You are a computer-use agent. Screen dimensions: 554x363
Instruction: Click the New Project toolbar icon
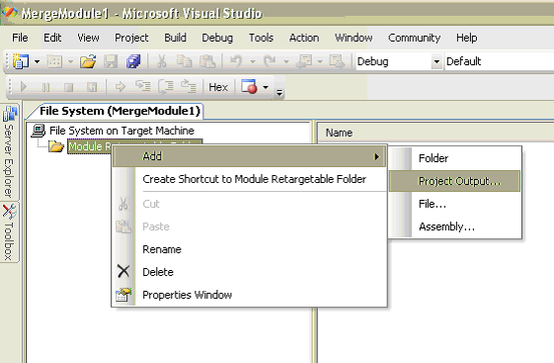21,61
